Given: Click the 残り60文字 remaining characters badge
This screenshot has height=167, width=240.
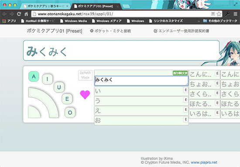Looking at the screenshot, I should [x=180, y=73].
